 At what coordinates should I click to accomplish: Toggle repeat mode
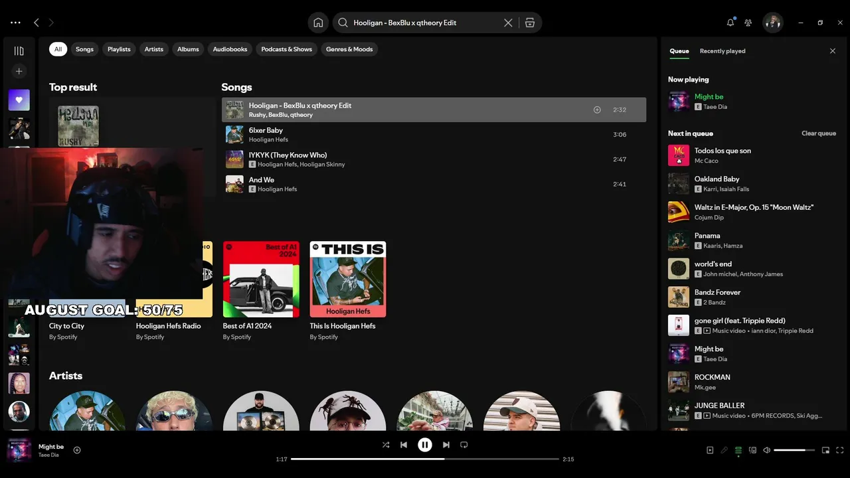coord(464,445)
